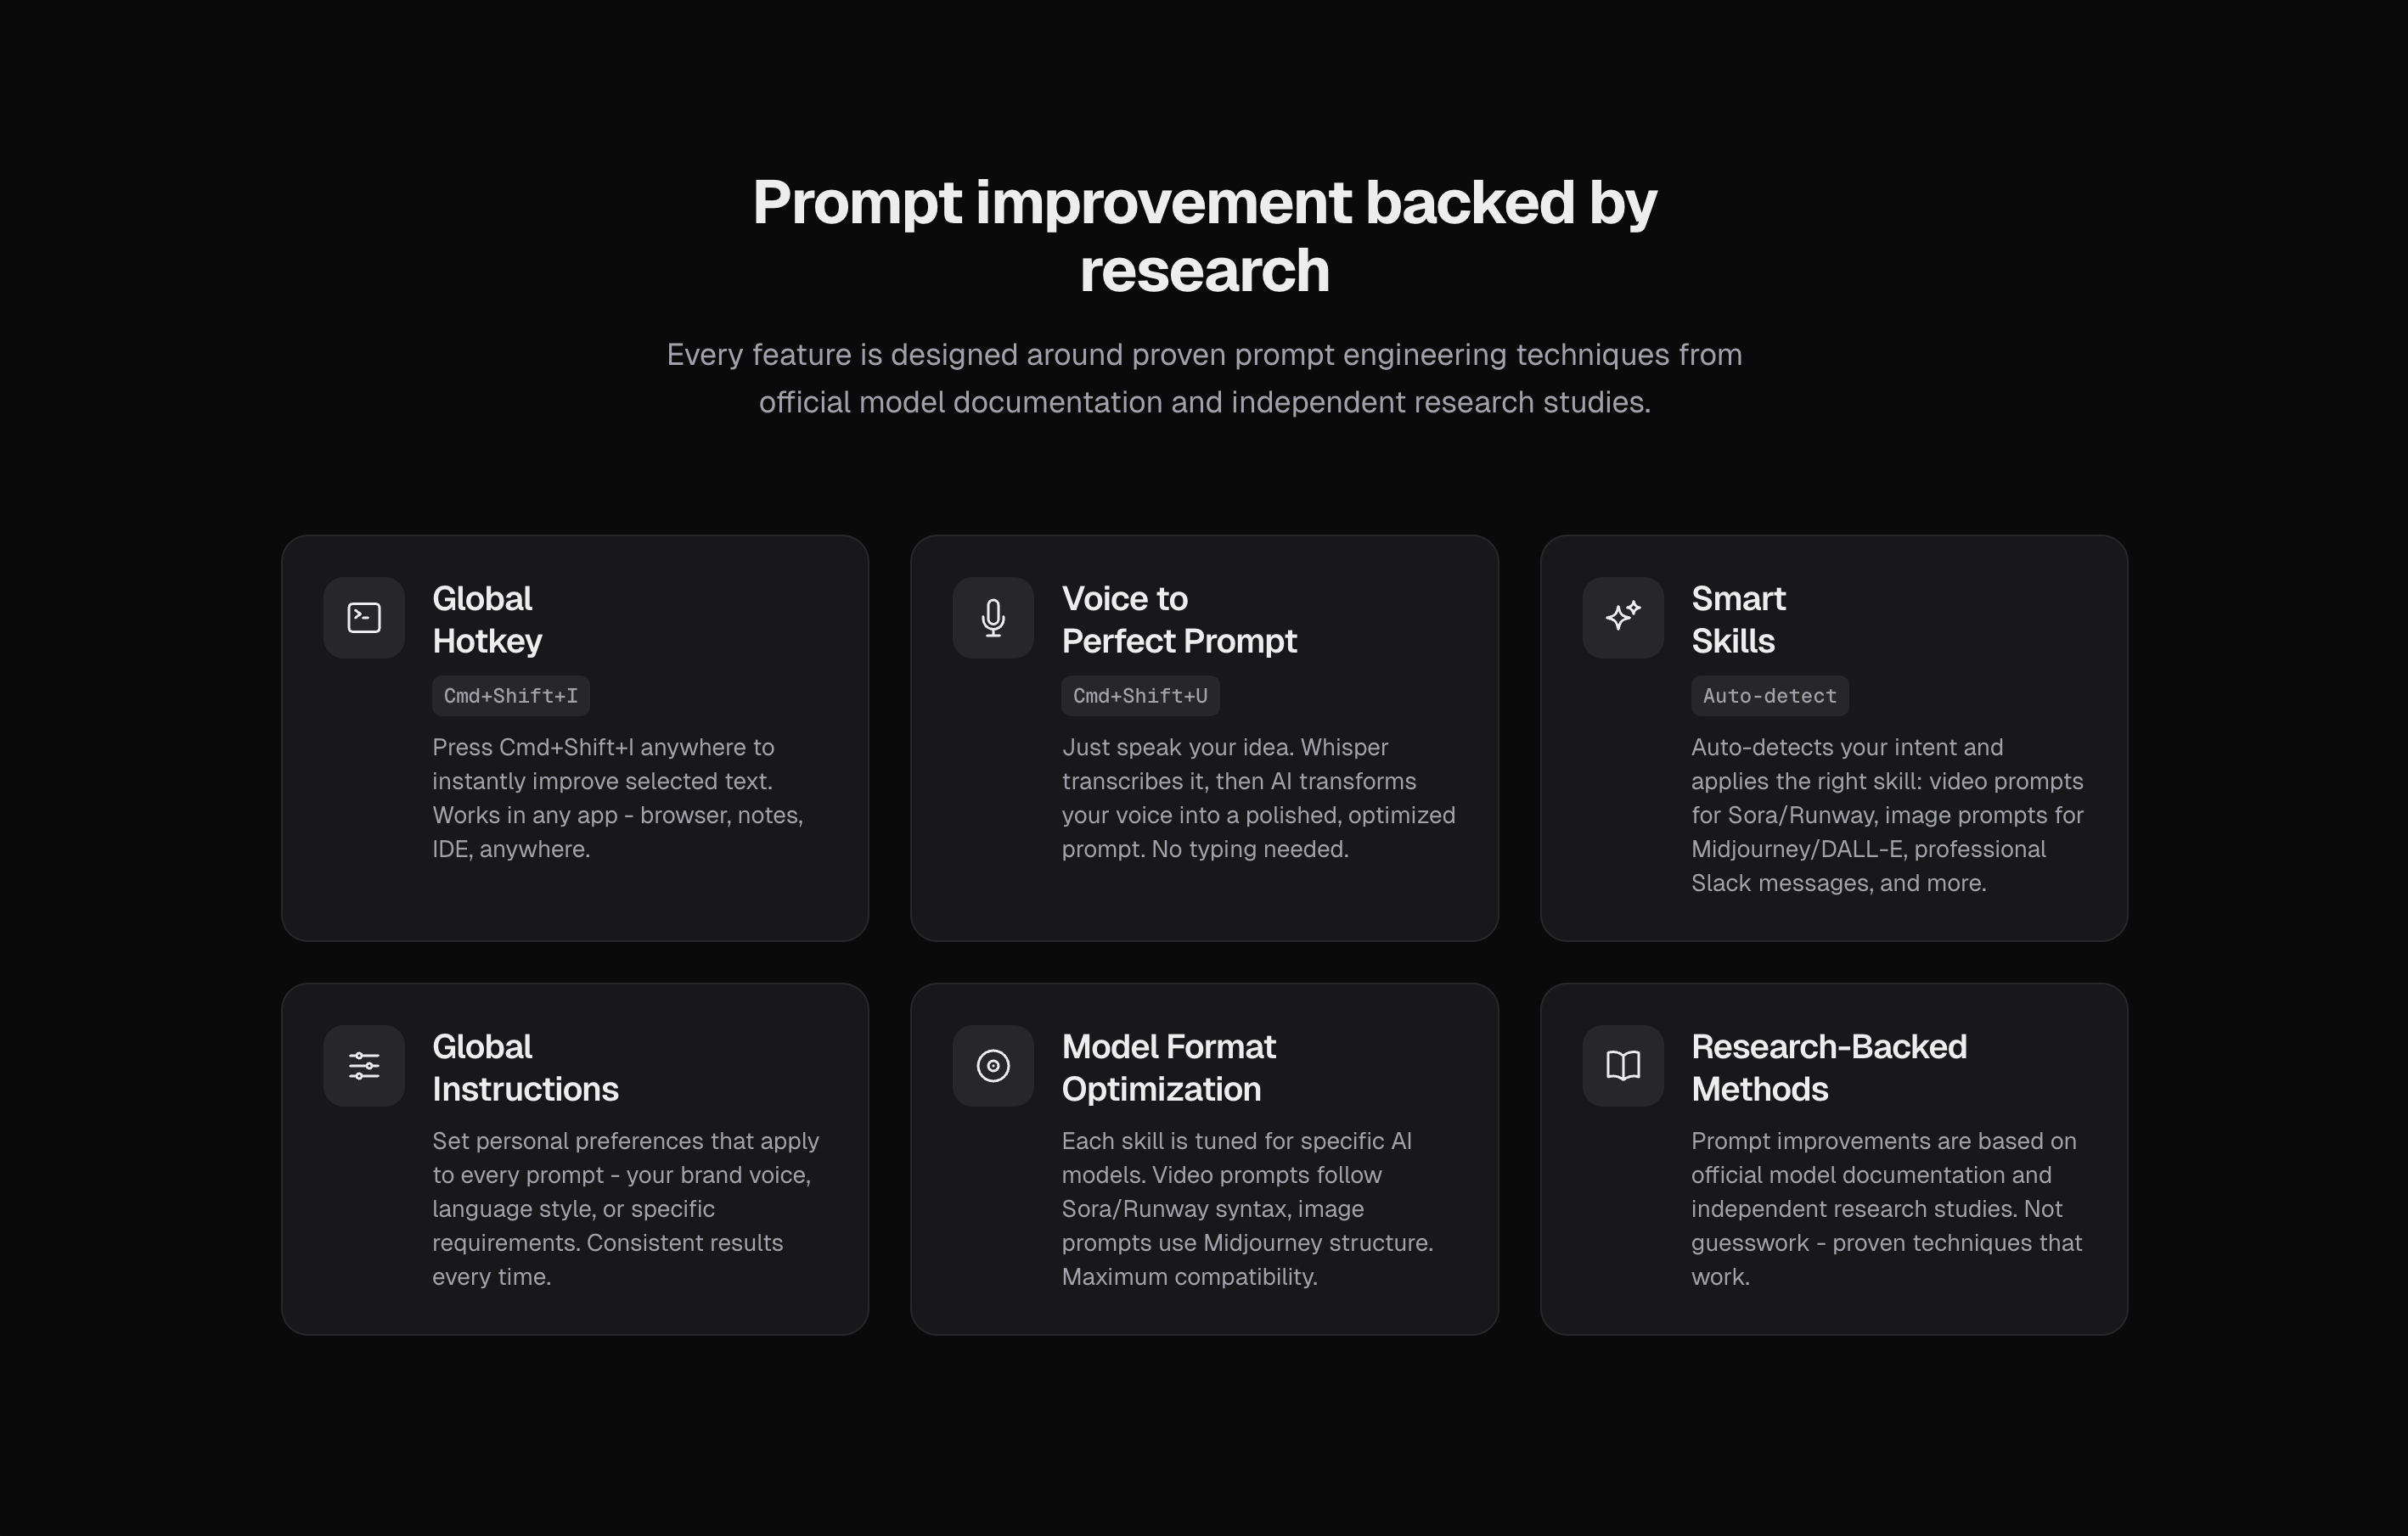The image size is (2408, 1536).
Task: Click the sliders icon on Global Instructions card
Action: click(x=363, y=1065)
